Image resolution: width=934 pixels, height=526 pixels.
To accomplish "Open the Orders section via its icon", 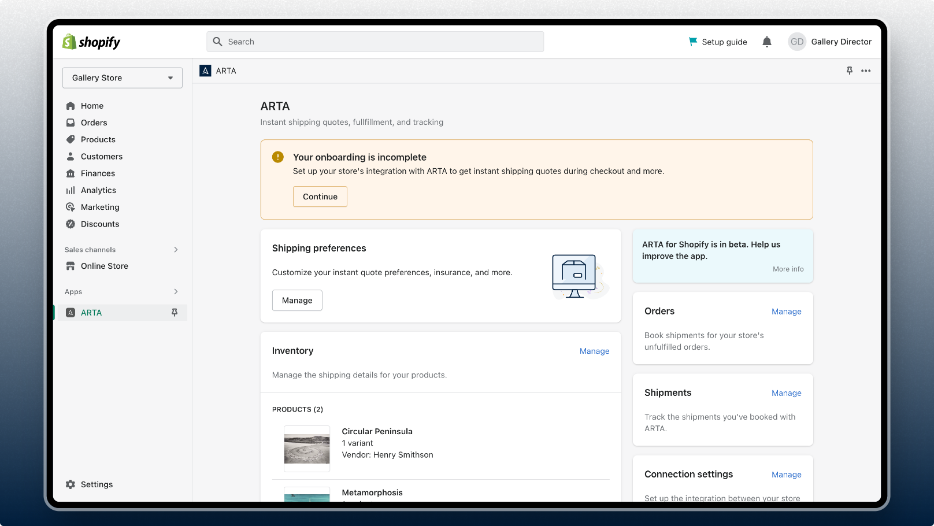I will pos(71,123).
